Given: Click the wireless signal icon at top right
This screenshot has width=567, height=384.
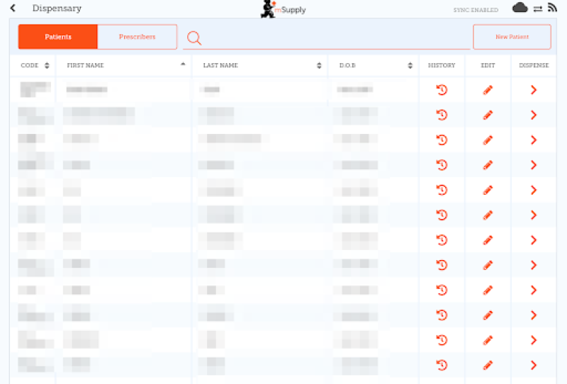Looking at the screenshot, I should [x=552, y=9].
